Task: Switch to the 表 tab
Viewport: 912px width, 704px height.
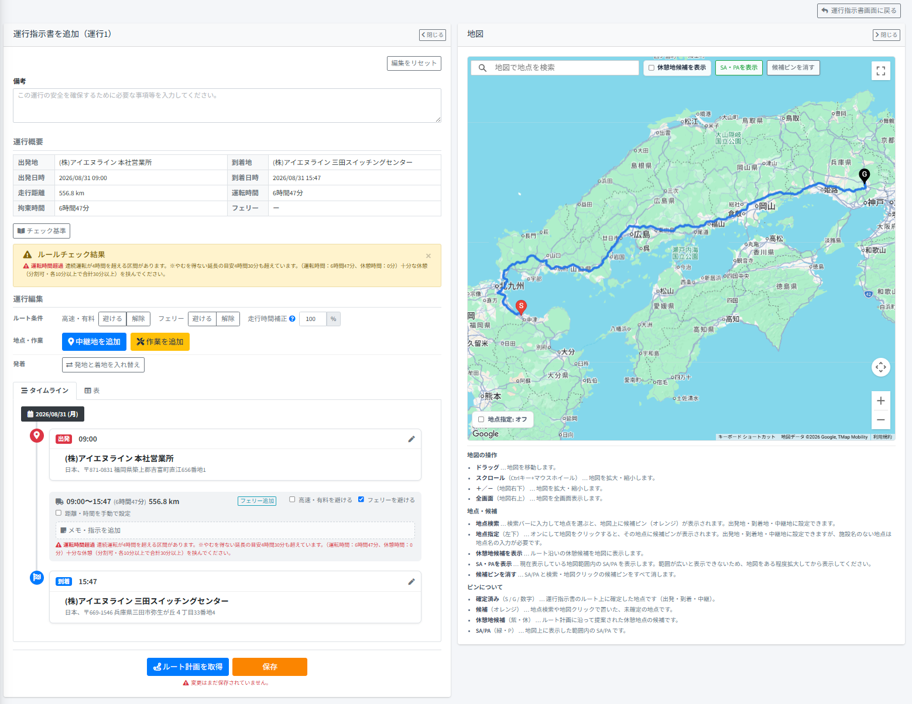Action: coord(92,391)
